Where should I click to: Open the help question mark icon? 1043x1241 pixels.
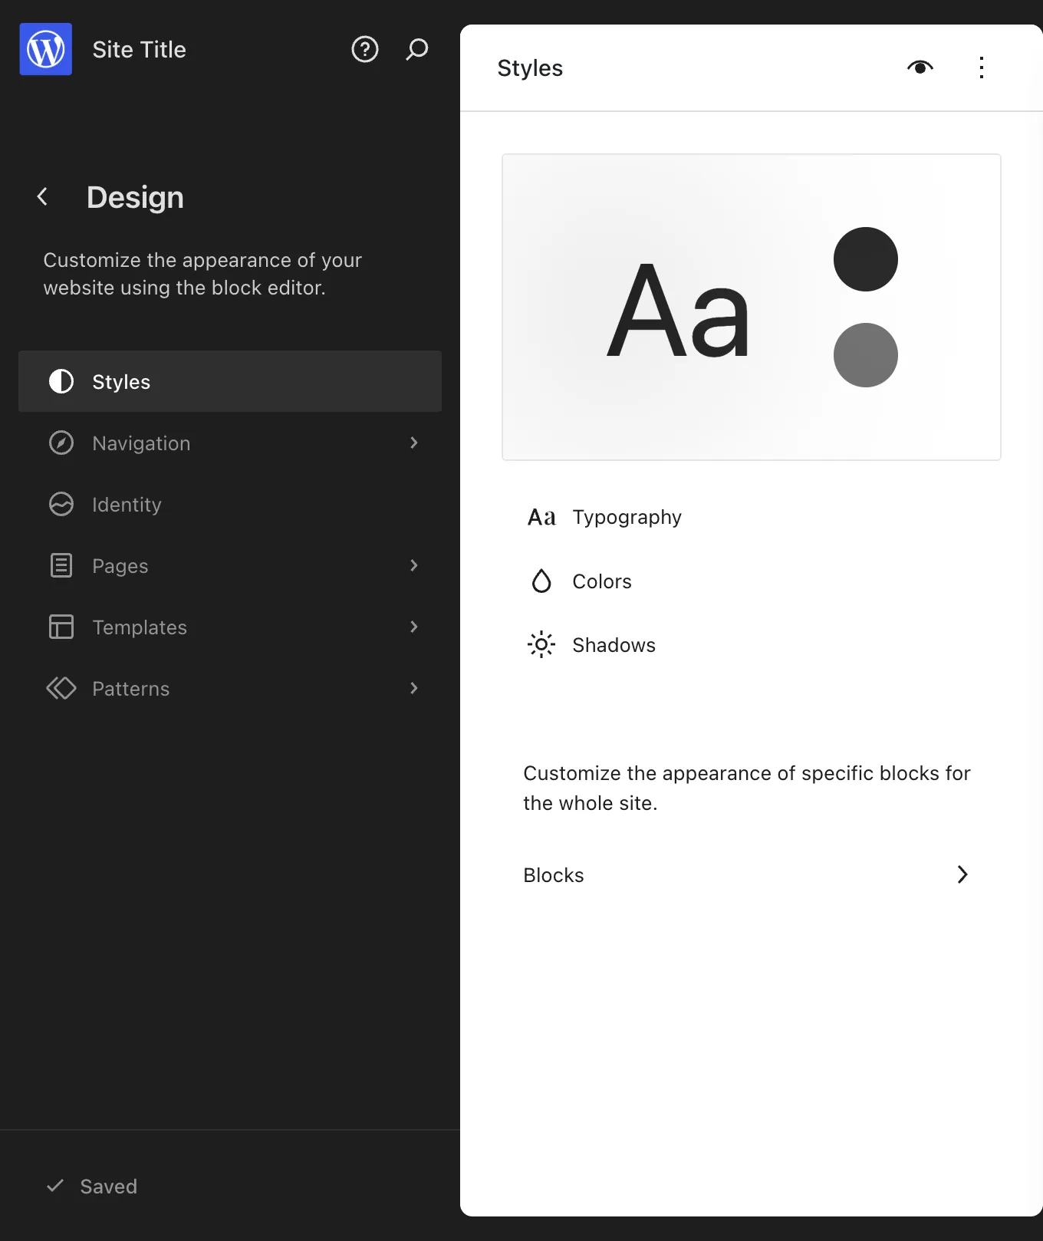pos(365,49)
